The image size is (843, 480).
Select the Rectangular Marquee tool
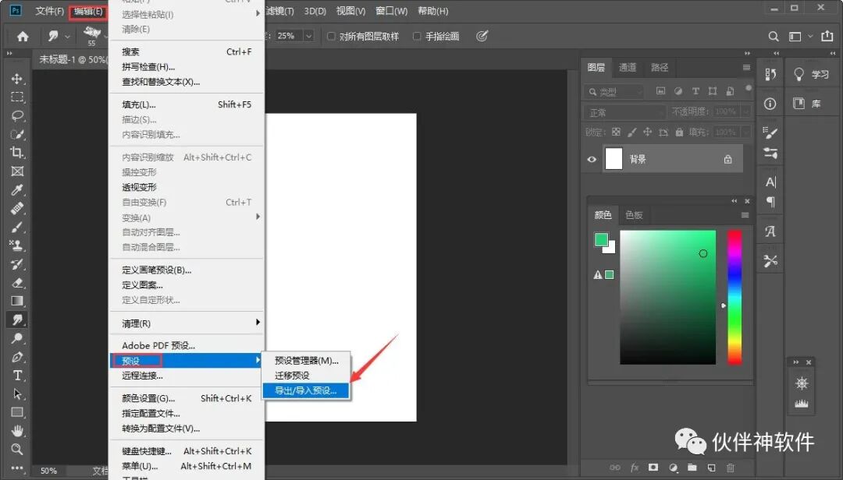17,97
